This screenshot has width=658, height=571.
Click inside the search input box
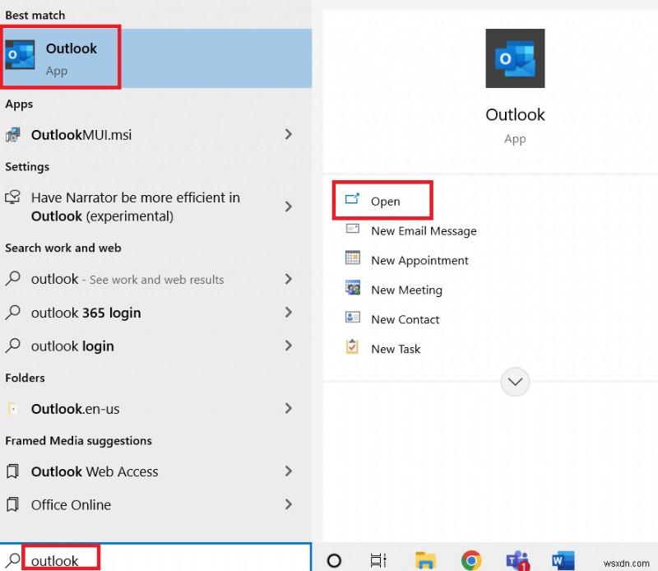click(x=62, y=559)
